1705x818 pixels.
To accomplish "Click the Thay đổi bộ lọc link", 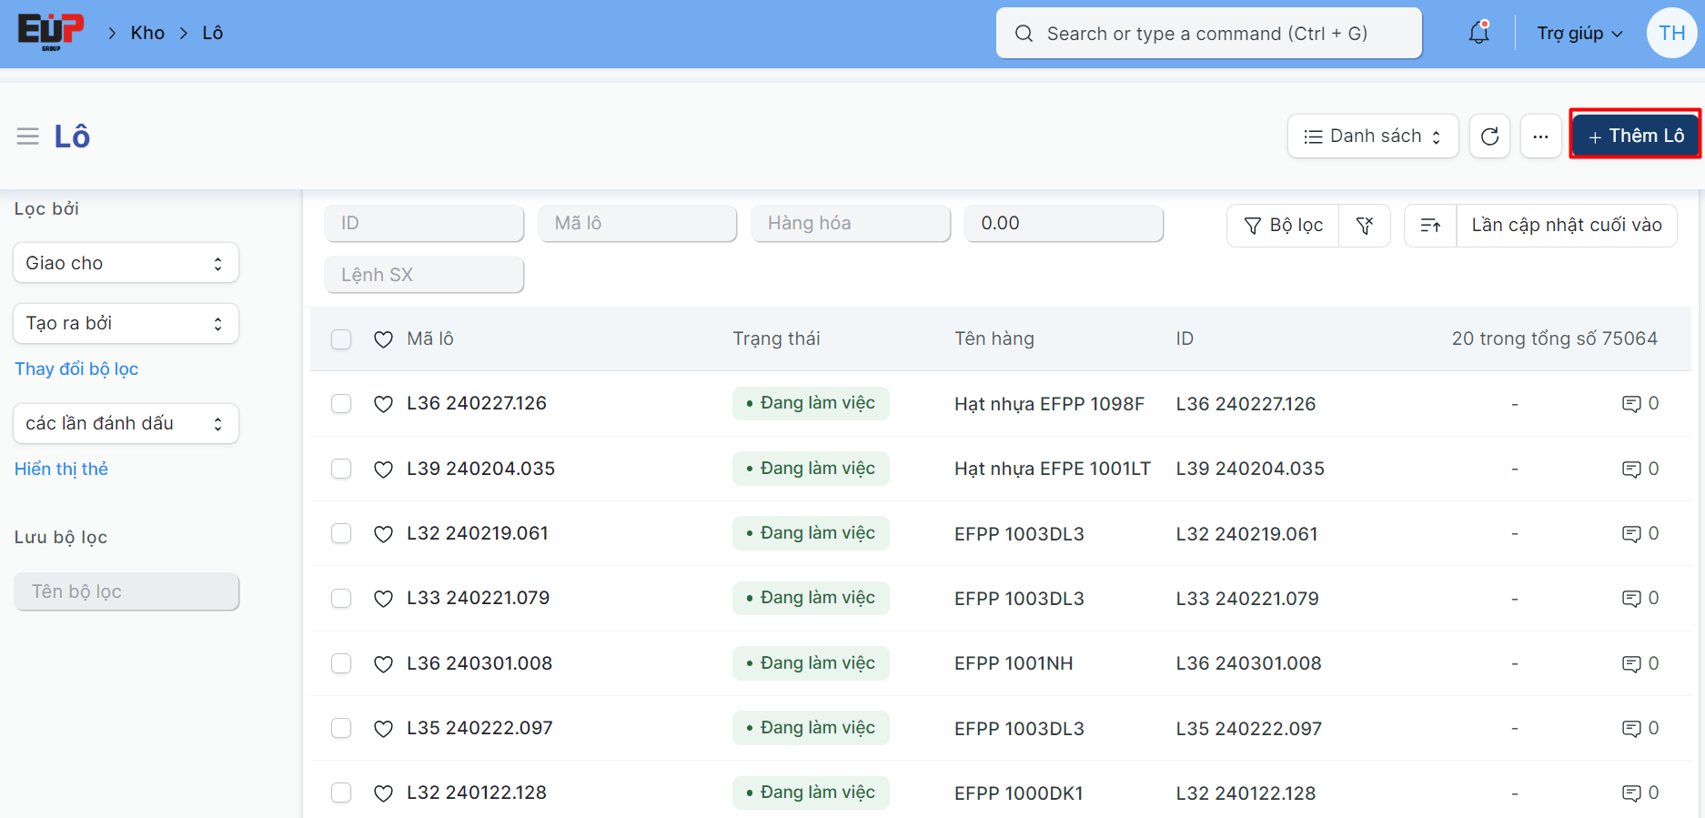I will (x=76, y=369).
